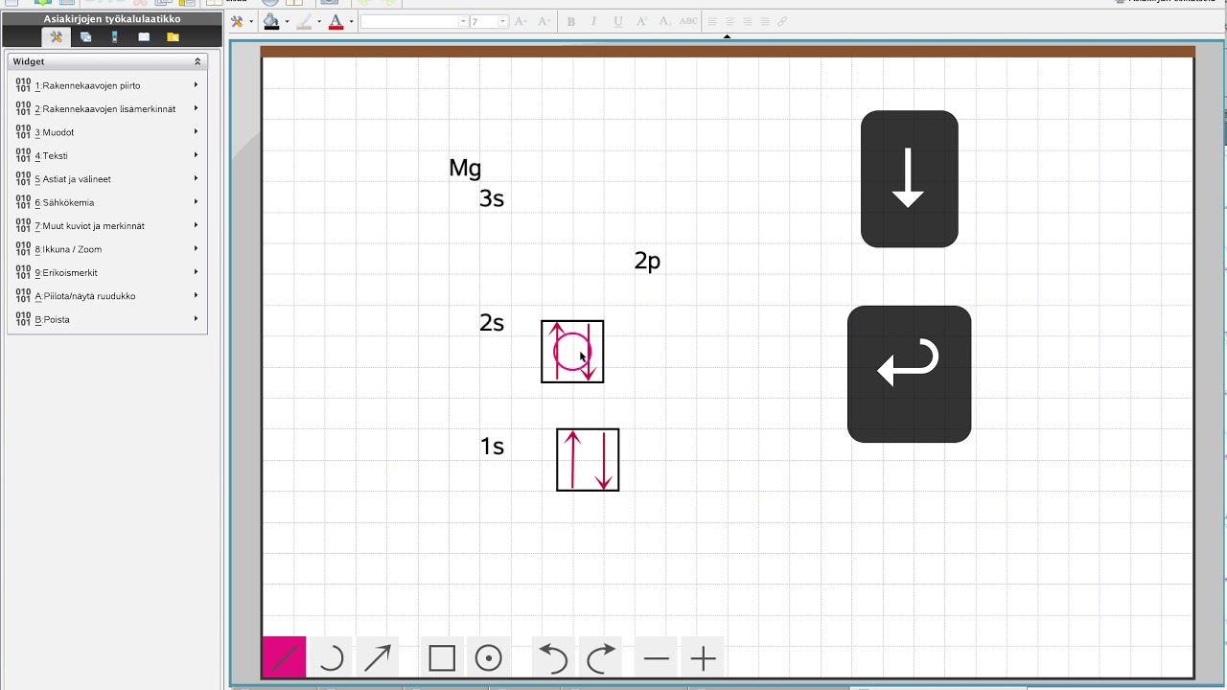Image resolution: width=1227 pixels, height=690 pixels.
Task: Align text left
Action: 712,21
